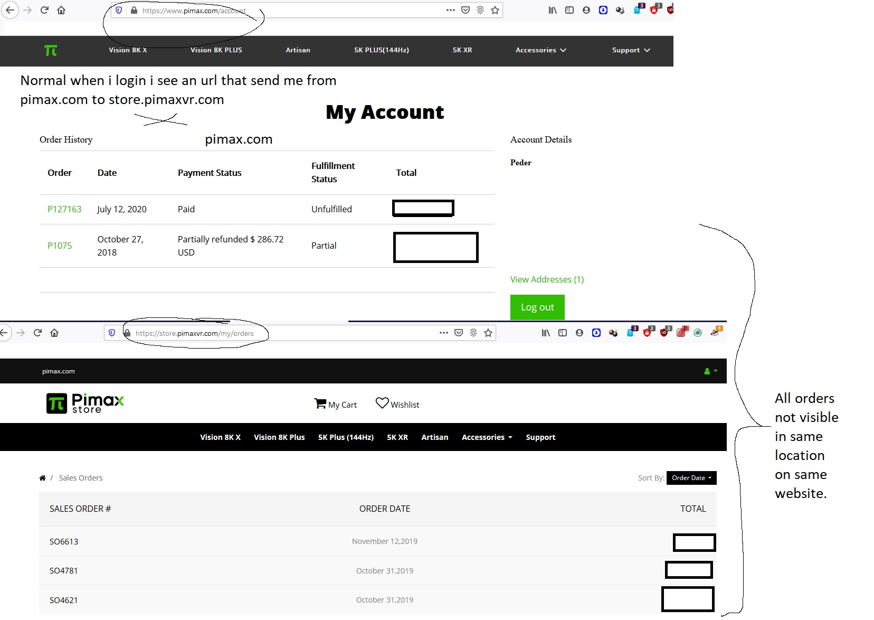Viewport: 874px width, 620px height.
Task: Click the home icon in top browser toolbar
Action: coord(61,10)
